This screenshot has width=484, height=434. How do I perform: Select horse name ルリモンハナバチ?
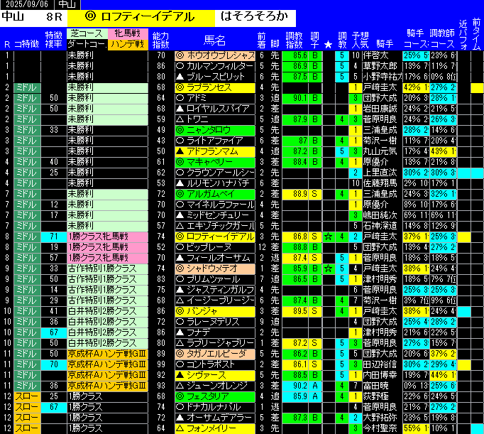point(215,183)
